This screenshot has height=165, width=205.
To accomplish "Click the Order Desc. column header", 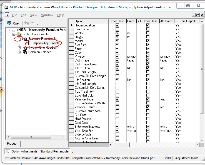I will [x=117, y=21].
